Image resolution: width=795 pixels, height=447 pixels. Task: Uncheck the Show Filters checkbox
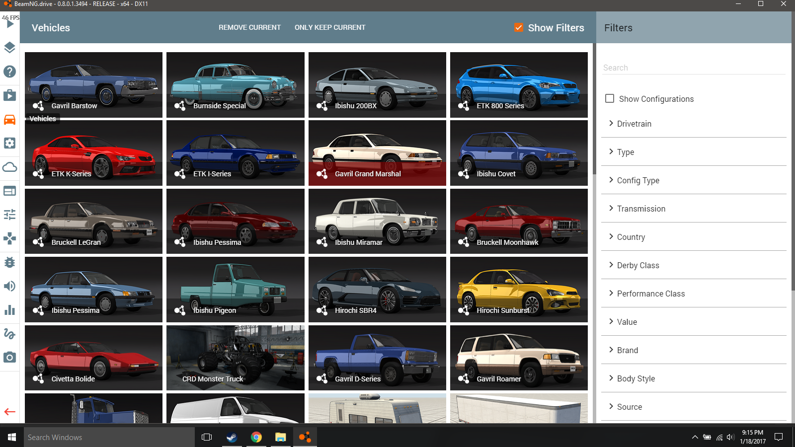[519, 28]
